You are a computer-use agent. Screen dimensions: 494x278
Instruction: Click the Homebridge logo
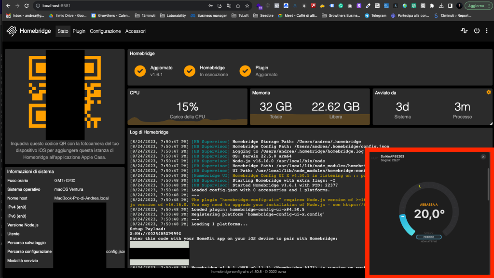(x=12, y=31)
